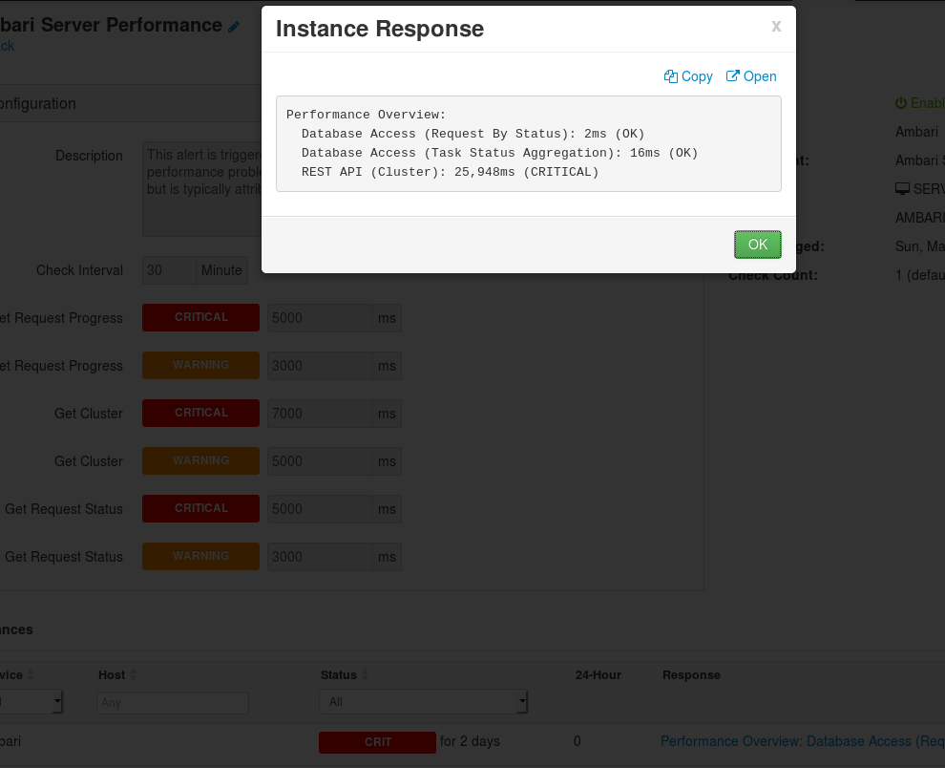Open the Status filter dropdown showing All
Screen dimensions: 945x768
[423, 702]
